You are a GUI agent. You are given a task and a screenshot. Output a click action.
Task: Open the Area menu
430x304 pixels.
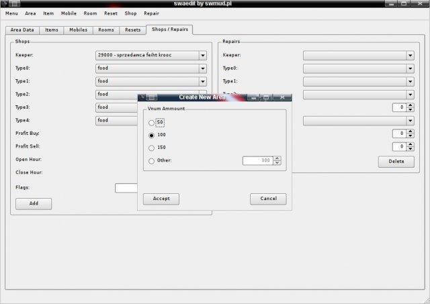tap(30, 13)
